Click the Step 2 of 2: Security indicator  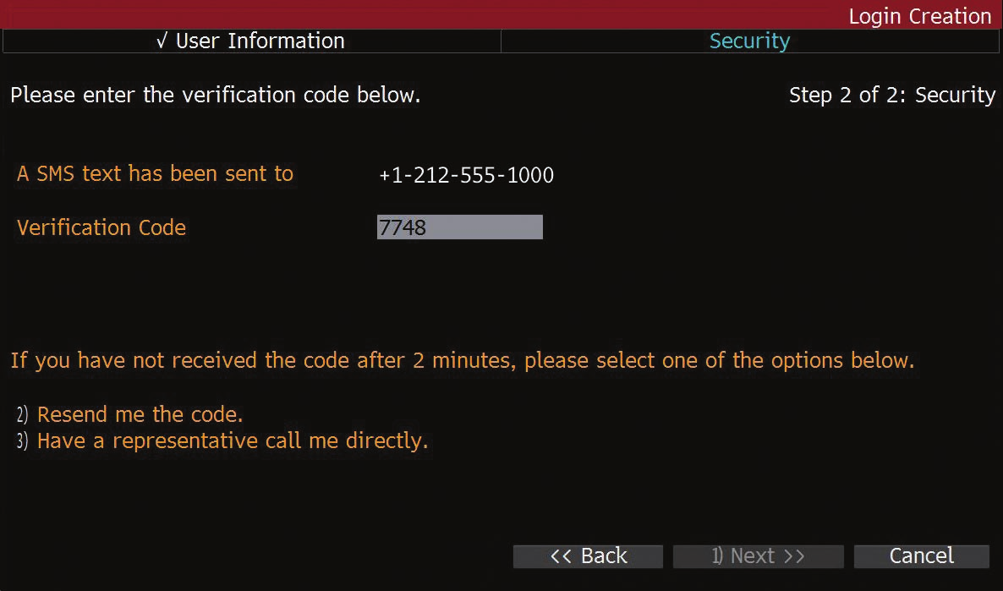[891, 96]
